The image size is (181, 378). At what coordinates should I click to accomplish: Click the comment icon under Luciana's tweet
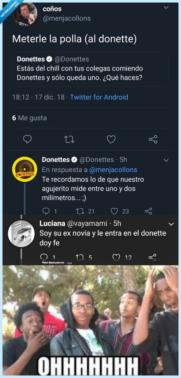[x=47, y=257]
